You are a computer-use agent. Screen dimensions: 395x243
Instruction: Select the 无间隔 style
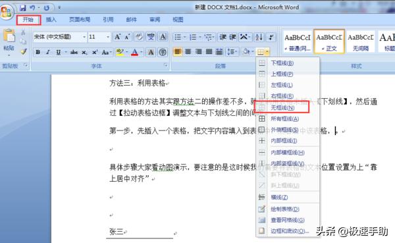(361, 41)
